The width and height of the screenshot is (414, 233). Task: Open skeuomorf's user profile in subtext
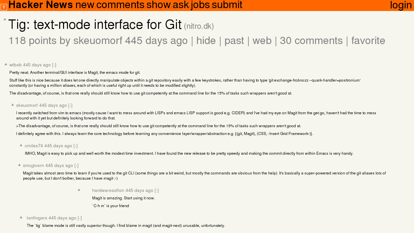click(x=98, y=41)
